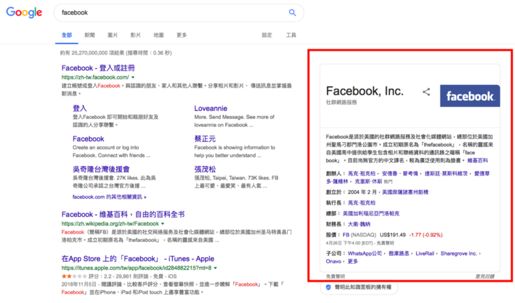Switch to the 新聞 tab
This screenshot has width=515, height=303.
point(89,35)
